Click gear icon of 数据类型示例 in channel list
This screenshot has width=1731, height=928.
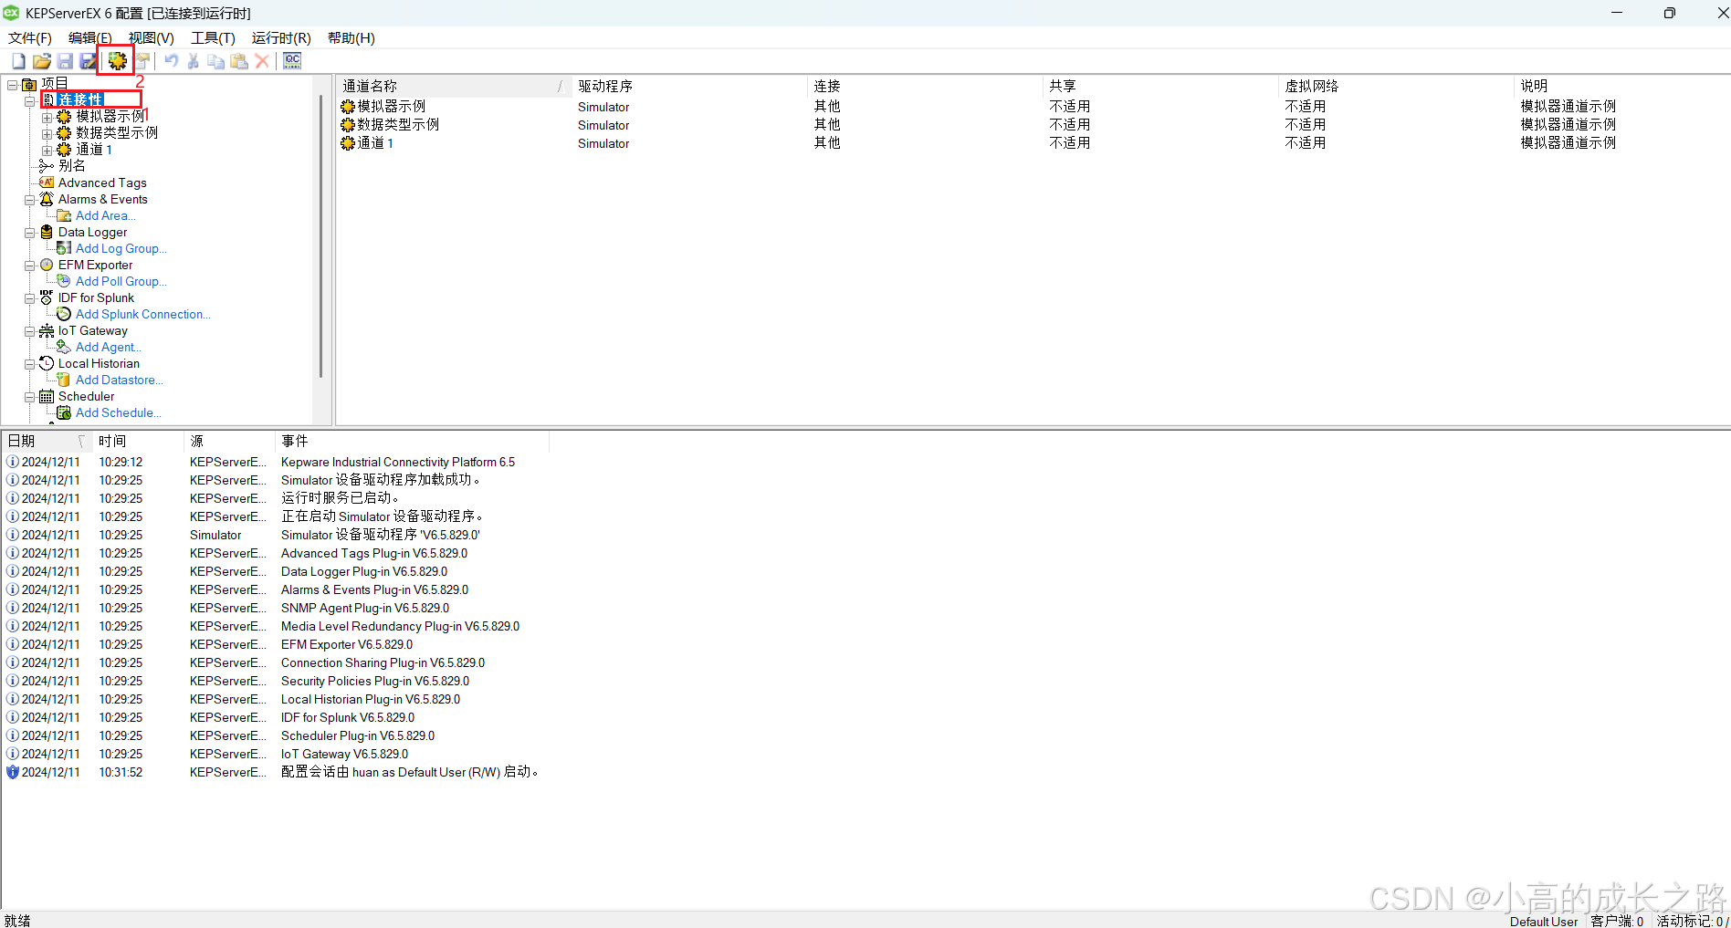348,125
